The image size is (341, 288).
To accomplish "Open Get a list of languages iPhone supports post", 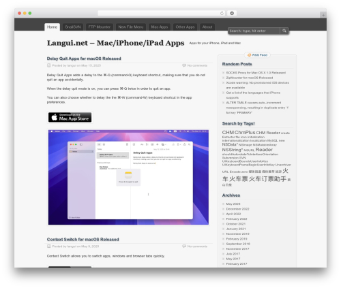I will pyautogui.click(x=253, y=95).
